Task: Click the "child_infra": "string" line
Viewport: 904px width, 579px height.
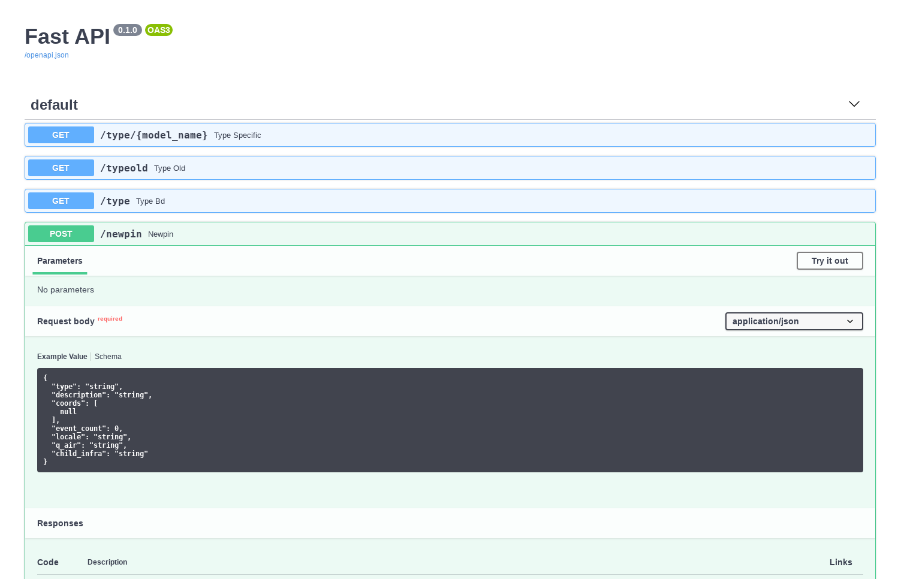Action: [100, 454]
